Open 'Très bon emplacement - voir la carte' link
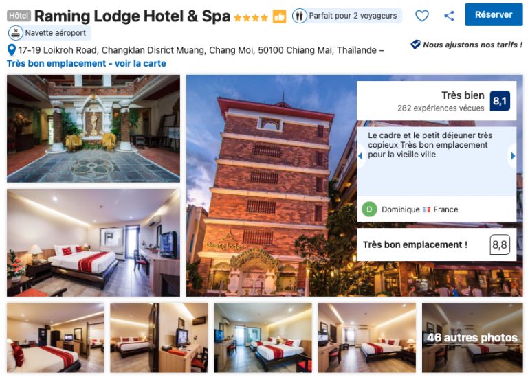Screen dimensions: 528x377 87,64
